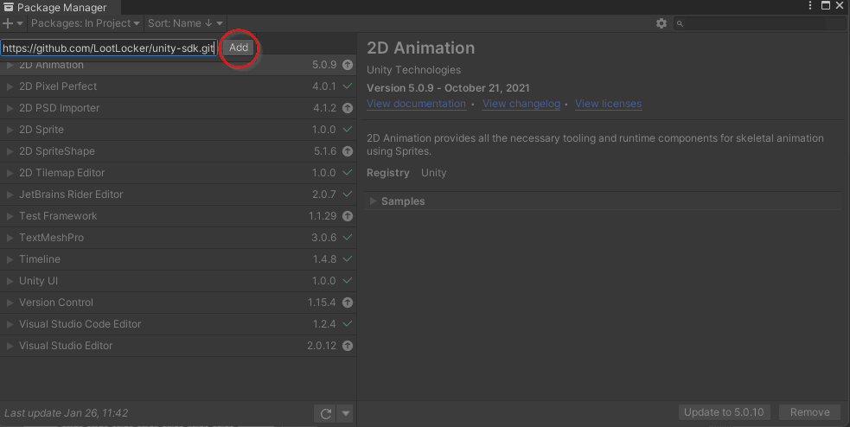Expand the 2D Pixel Perfect package entry
The height and width of the screenshot is (427, 850).
click(10, 86)
